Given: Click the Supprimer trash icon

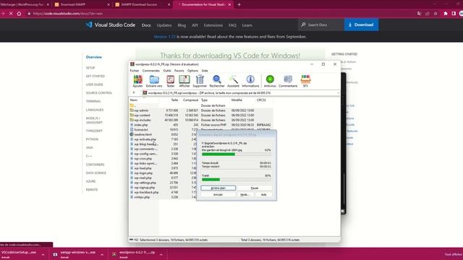Looking at the screenshot, I should tap(200, 79).
